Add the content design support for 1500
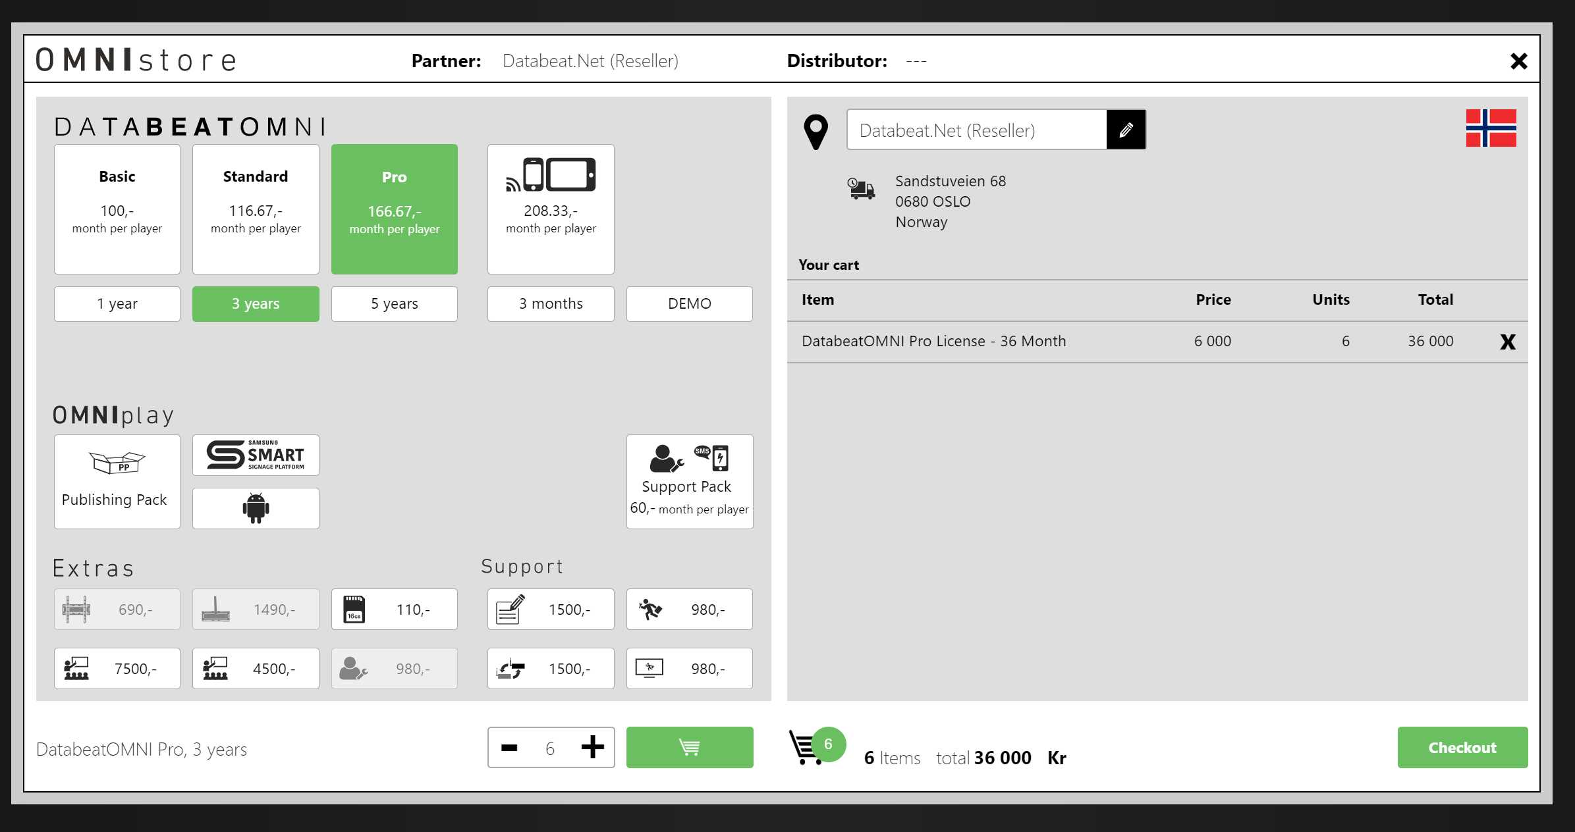This screenshot has height=832, width=1575. click(x=551, y=610)
